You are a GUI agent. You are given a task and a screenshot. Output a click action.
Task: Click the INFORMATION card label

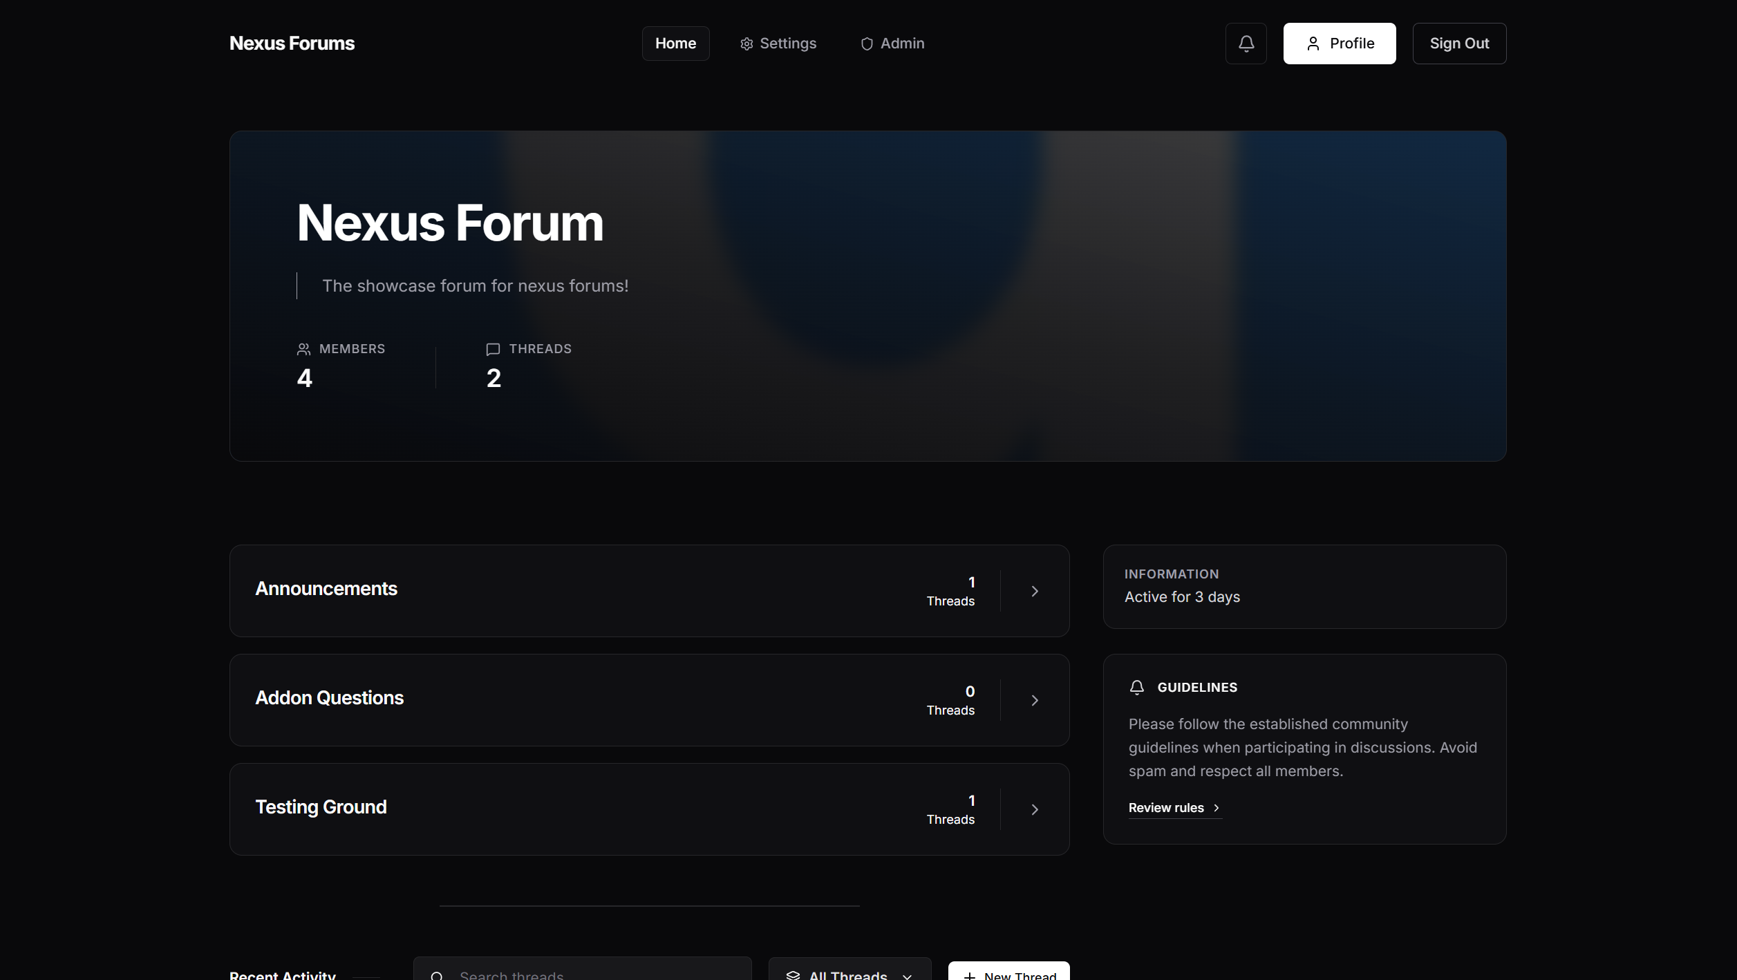pos(1171,574)
